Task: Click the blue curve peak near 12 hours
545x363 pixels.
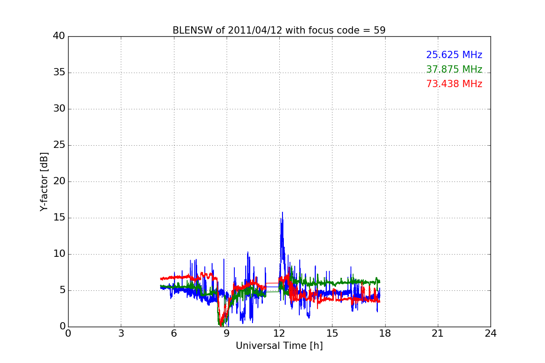Action: tap(282, 212)
